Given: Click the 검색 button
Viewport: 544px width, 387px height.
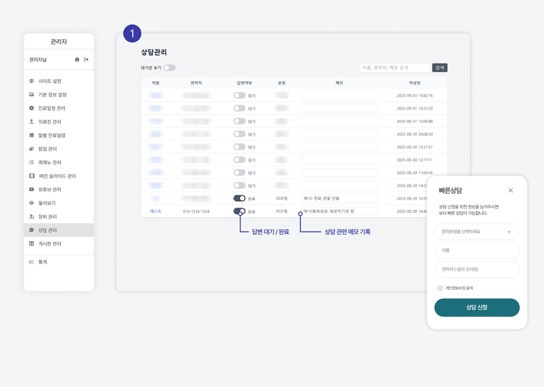Looking at the screenshot, I should tap(440, 68).
